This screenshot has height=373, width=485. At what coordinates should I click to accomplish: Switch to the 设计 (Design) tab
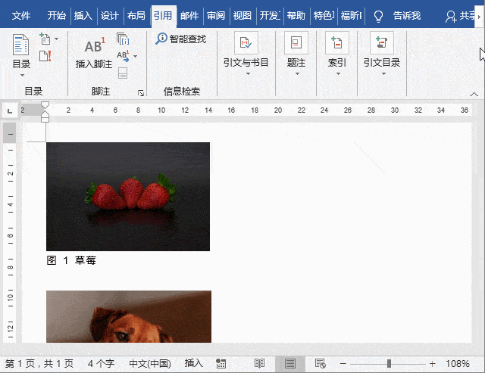(x=109, y=15)
